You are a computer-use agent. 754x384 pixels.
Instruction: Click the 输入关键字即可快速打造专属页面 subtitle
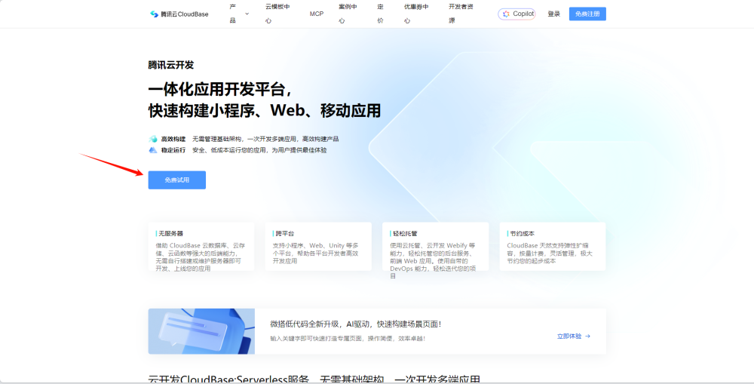point(348,339)
